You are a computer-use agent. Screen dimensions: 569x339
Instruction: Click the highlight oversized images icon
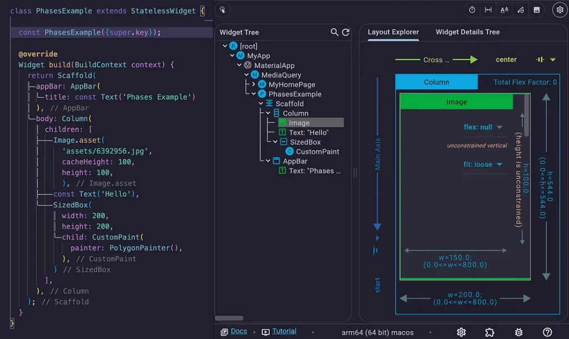[x=536, y=10]
